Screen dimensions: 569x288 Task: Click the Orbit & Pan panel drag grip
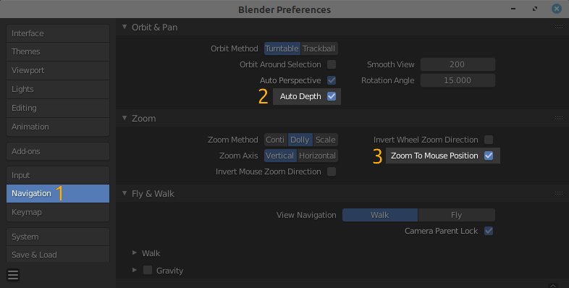(x=558, y=27)
